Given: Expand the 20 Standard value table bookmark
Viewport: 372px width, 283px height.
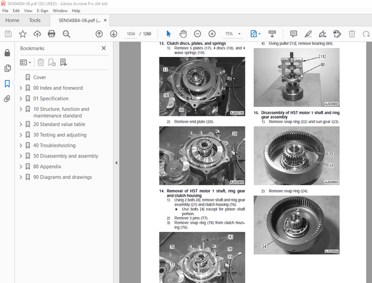Looking at the screenshot, I should 21,125.
